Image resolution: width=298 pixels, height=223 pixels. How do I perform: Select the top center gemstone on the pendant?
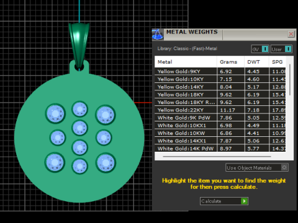coord(79,109)
